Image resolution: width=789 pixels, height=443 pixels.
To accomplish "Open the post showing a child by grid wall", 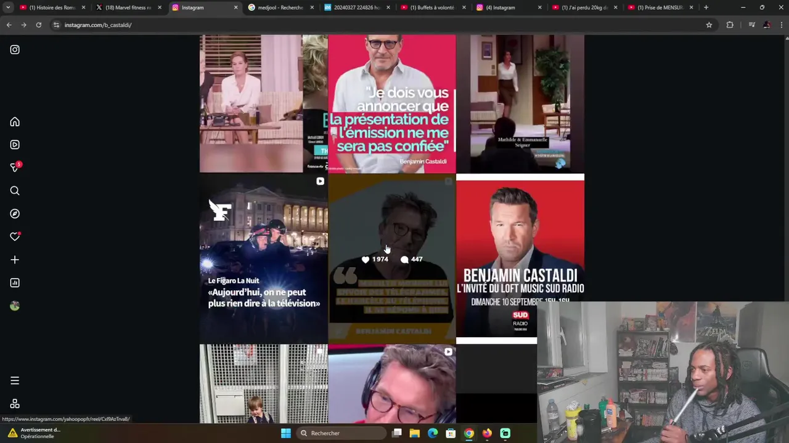I will (x=263, y=384).
